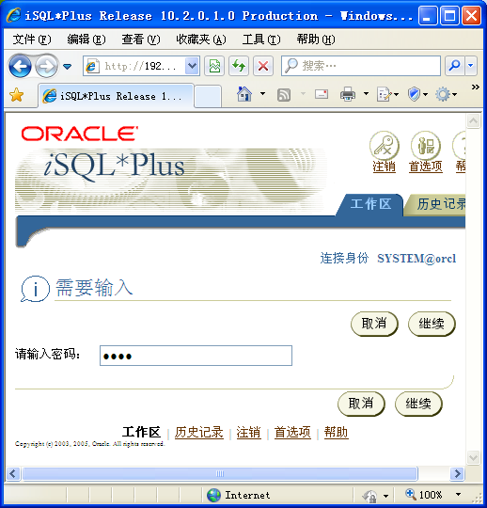Image resolution: width=487 pixels, height=508 pixels.
Task: Minimize the browser window
Action: point(428,16)
